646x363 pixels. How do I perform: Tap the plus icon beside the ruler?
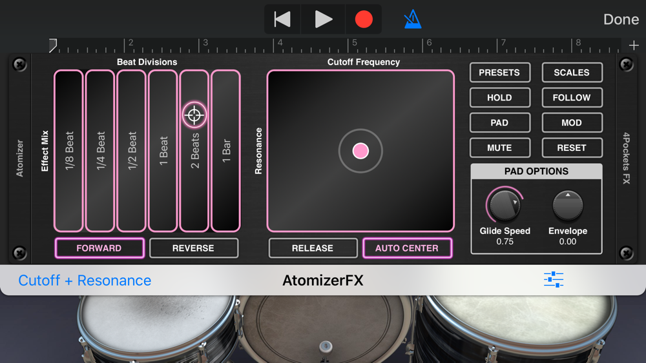(x=634, y=45)
